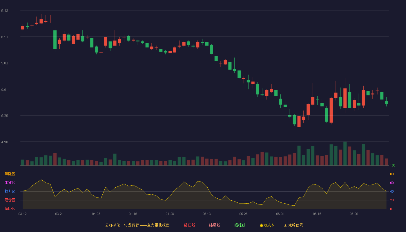The image size is (406, 232).
Task: Click the green 强撑线 line marker
Action: click(x=231, y=225)
